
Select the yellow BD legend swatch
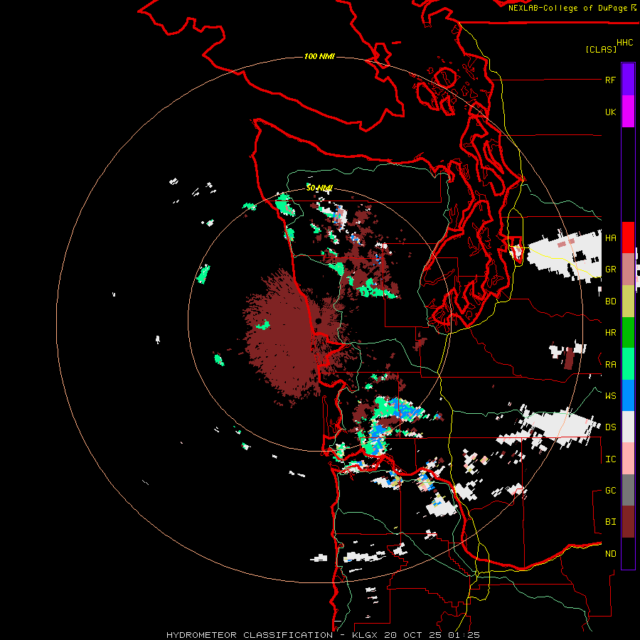click(628, 302)
